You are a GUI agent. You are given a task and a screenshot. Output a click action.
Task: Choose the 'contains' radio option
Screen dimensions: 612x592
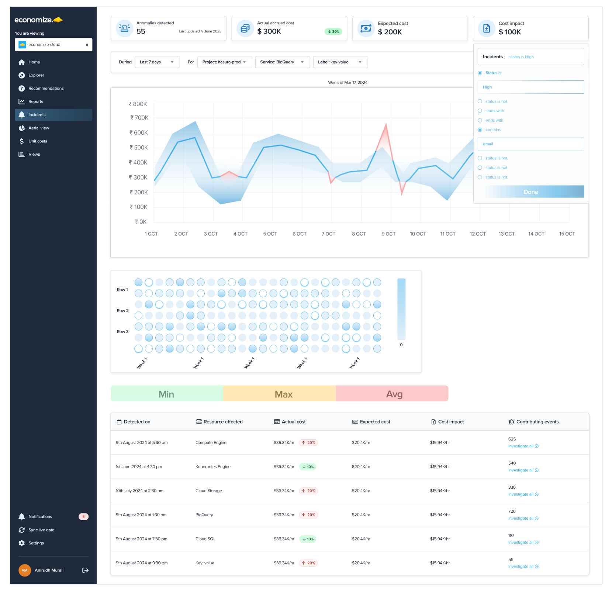point(480,129)
